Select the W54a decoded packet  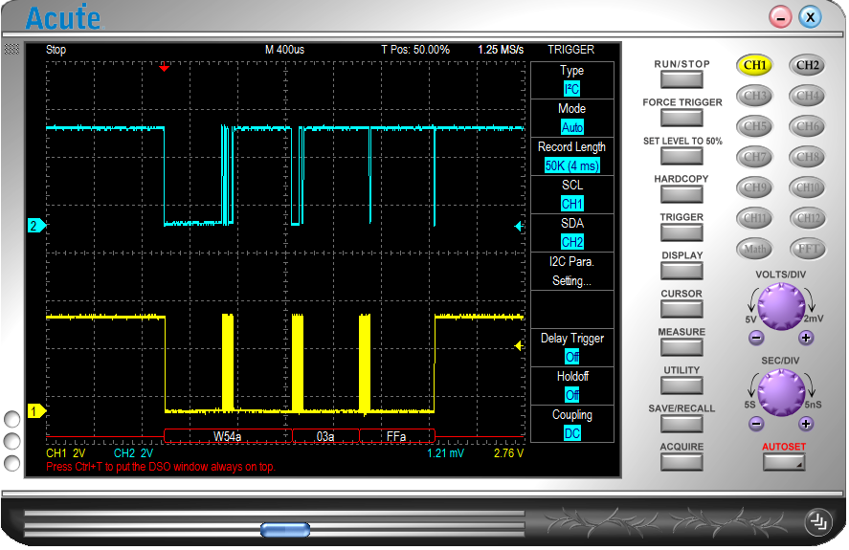(x=228, y=436)
